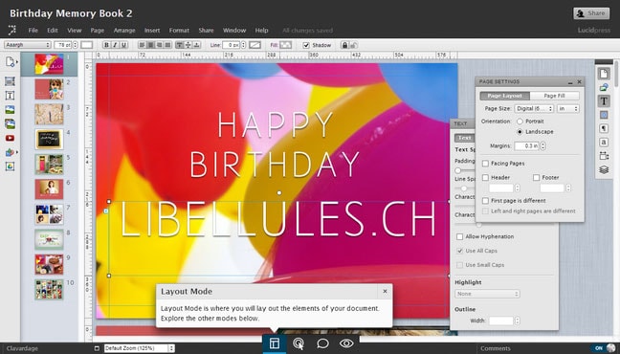Click the font size stepper arrows

pos(76,45)
